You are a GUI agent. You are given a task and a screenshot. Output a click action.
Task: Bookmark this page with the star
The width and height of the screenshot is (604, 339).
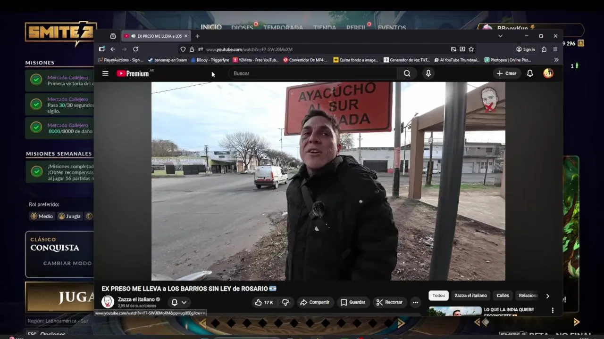tap(471, 49)
